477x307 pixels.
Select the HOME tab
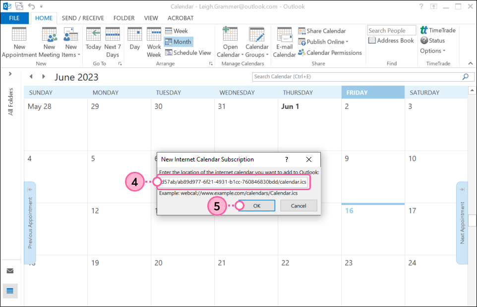click(x=44, y=18)
